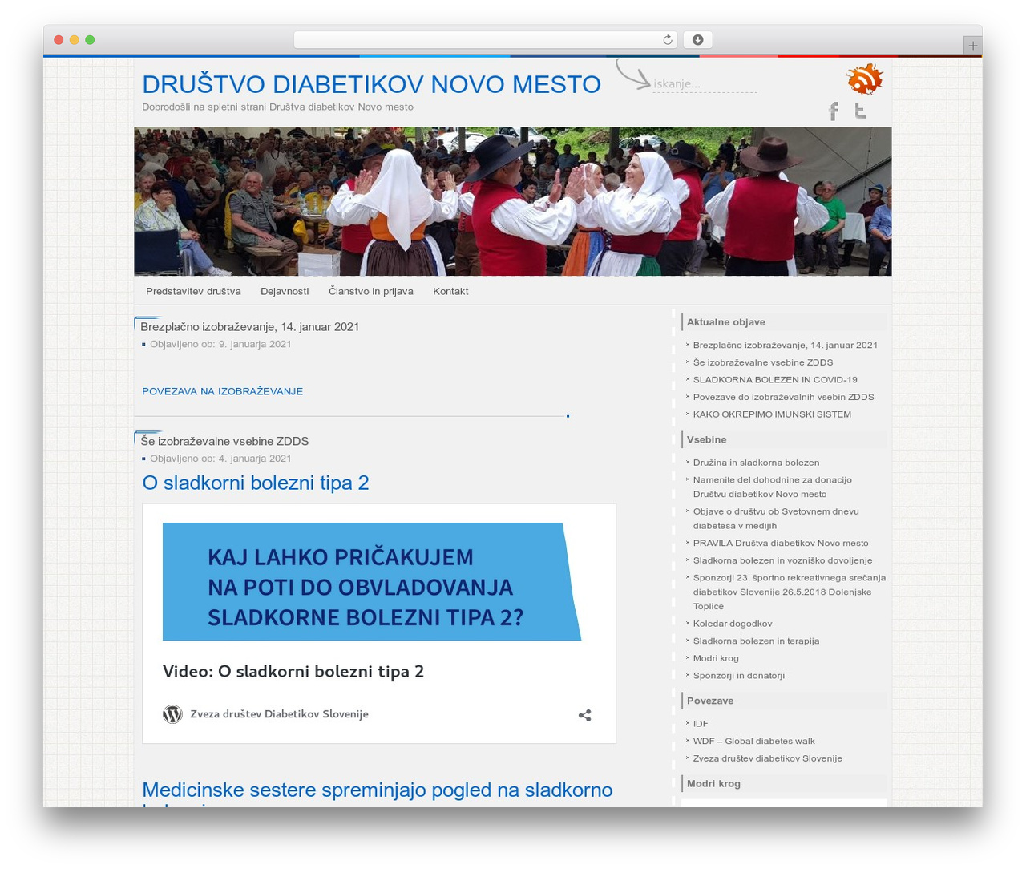Reload page using browser refresh icon

pyautogui.click(x=667, y=40)
